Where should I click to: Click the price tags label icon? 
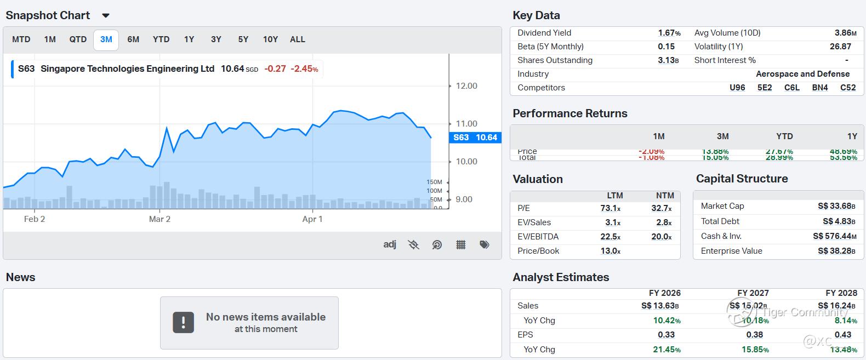tap(485, 245)
